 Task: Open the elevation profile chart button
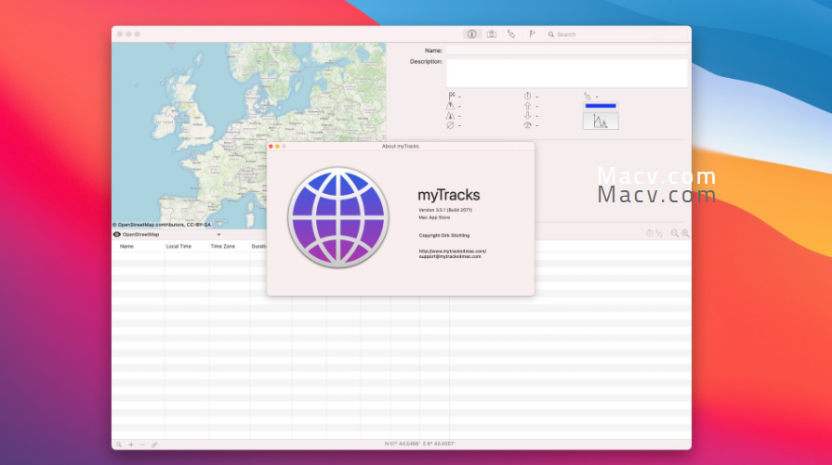pos(601,122)
